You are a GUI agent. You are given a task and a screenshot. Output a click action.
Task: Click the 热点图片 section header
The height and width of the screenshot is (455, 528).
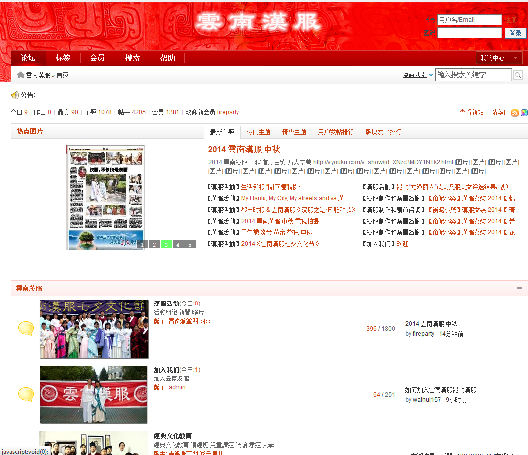tap(30, 131)
